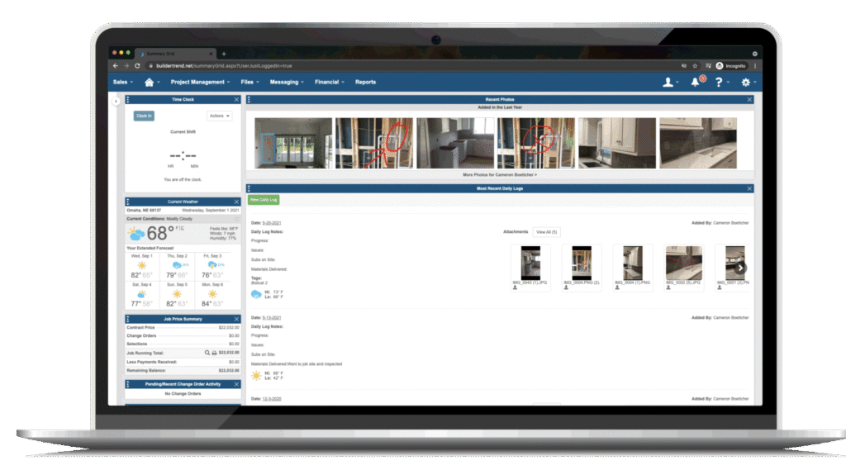Click the browser address bar
Screen dimensions: 846x465
pyautogui.click(x=410, y=66)
